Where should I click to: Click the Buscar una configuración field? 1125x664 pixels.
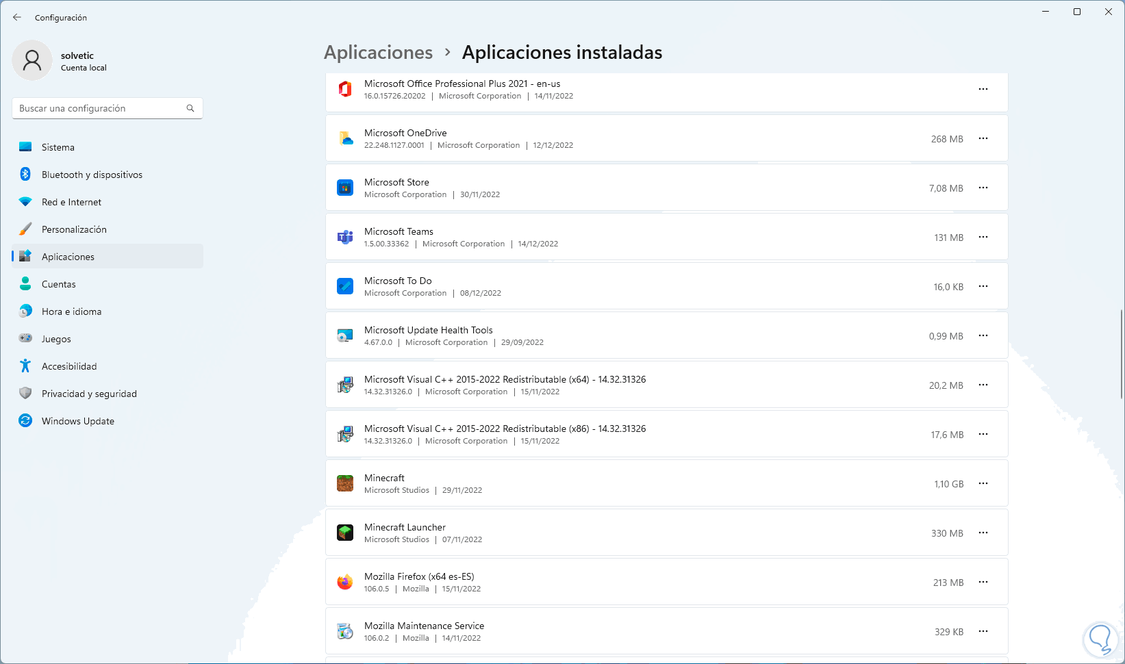99,108
